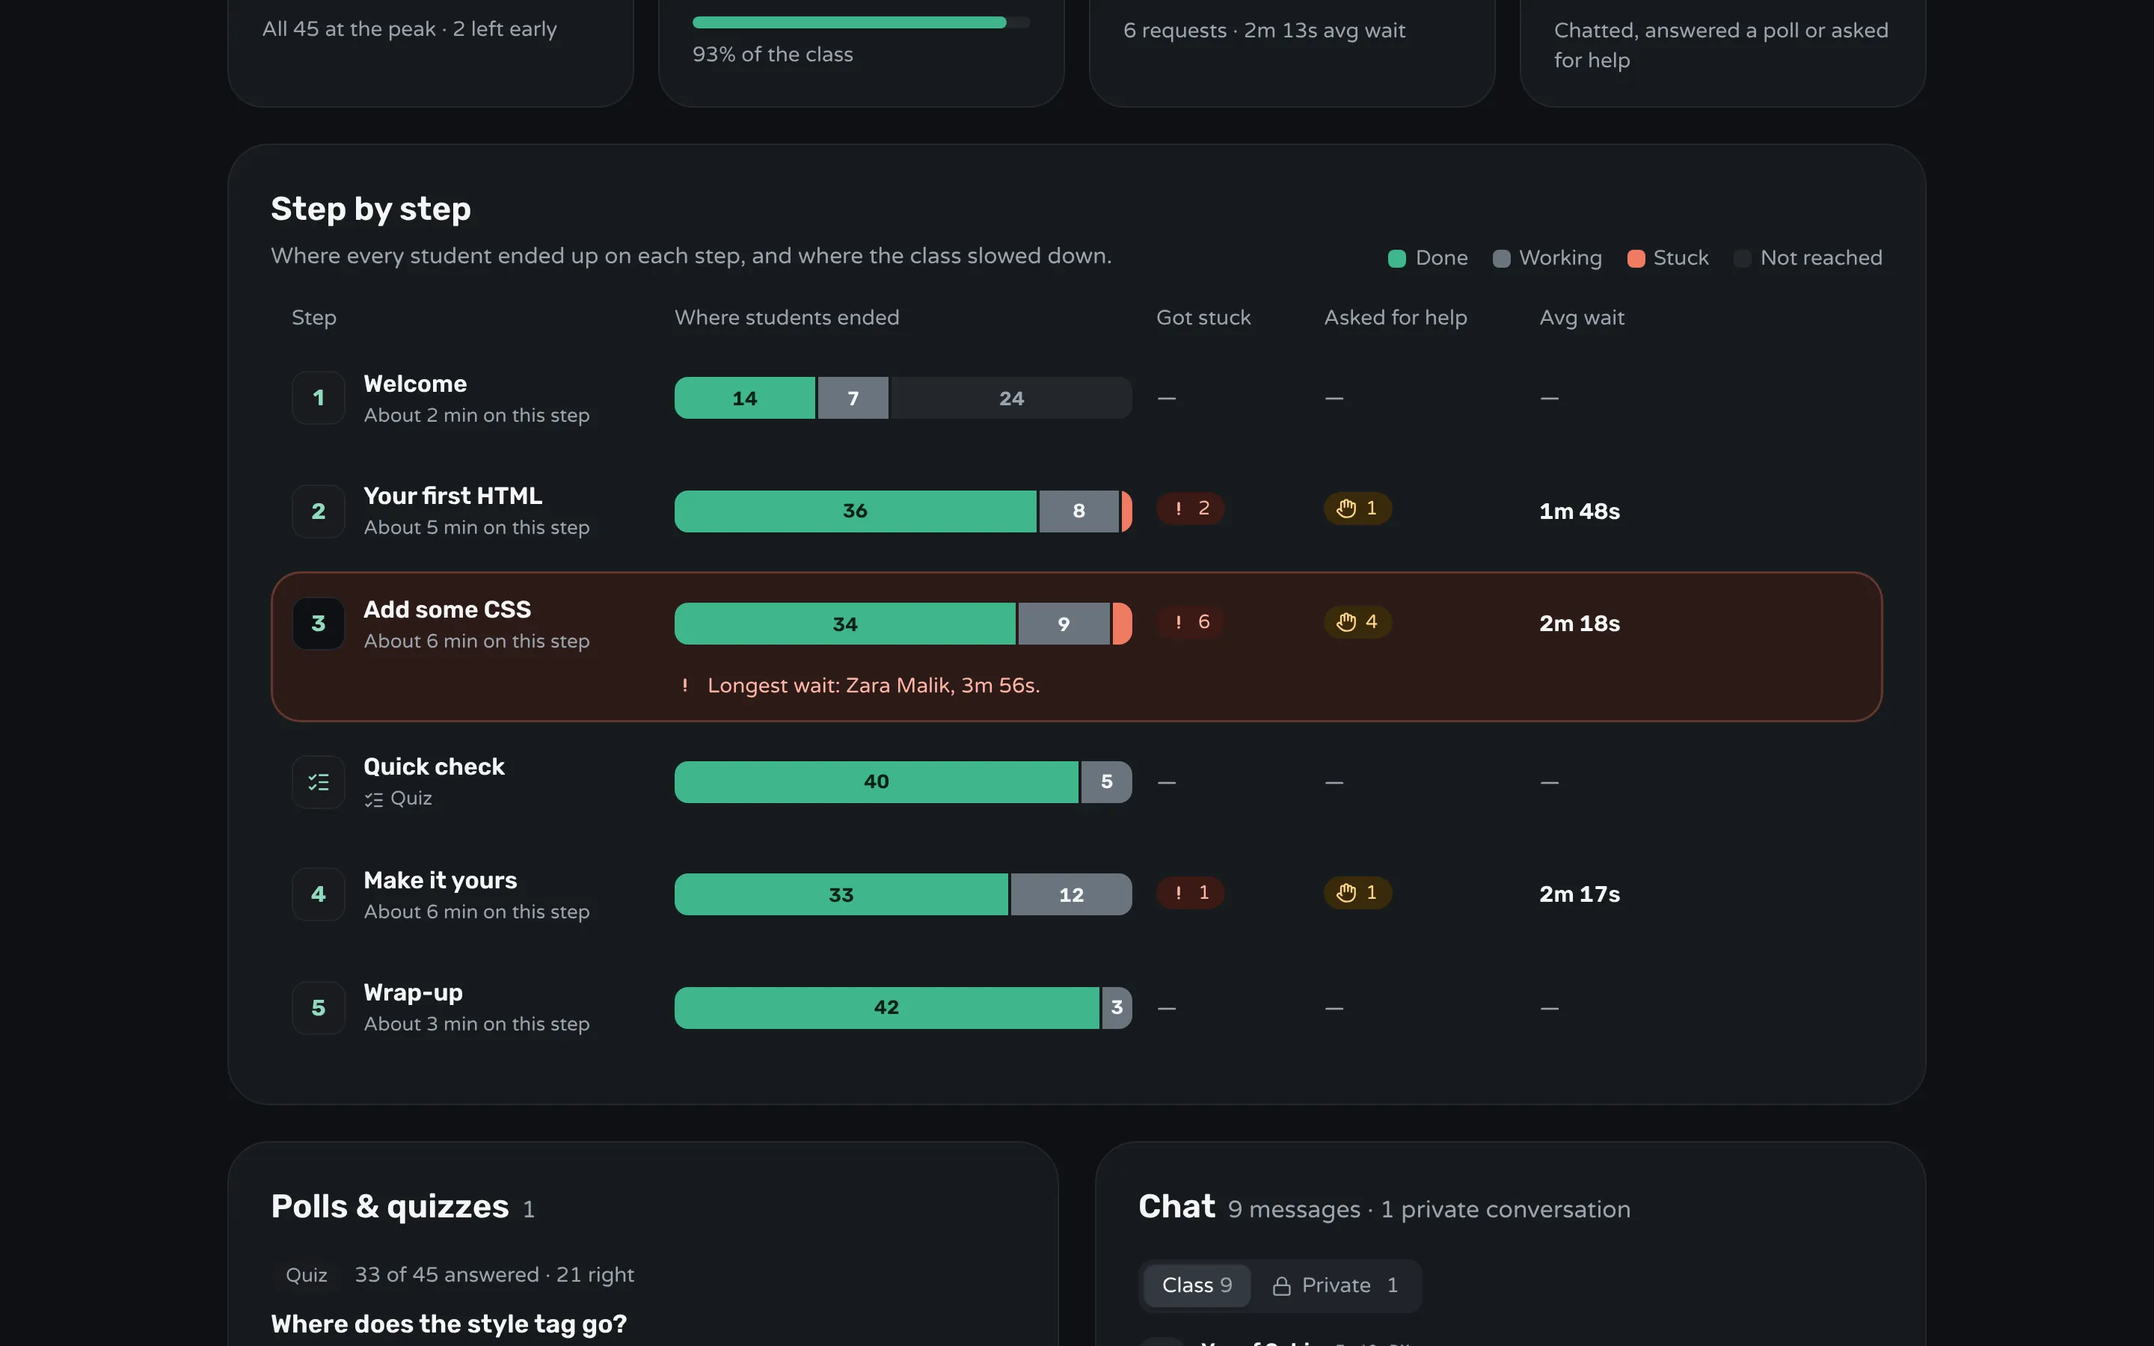Click stuck badge showing 1 for Make it yours
The image size is (2154, 1346).
coord(1190,893)
